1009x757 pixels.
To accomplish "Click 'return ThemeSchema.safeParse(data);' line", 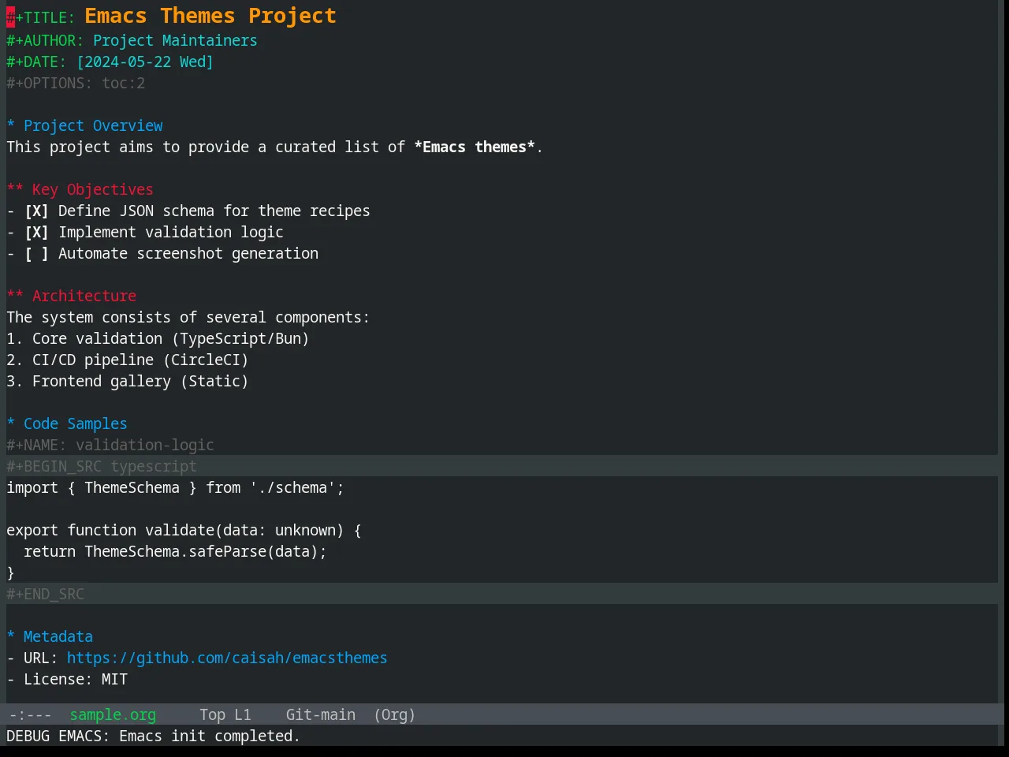I will [175, 551].
